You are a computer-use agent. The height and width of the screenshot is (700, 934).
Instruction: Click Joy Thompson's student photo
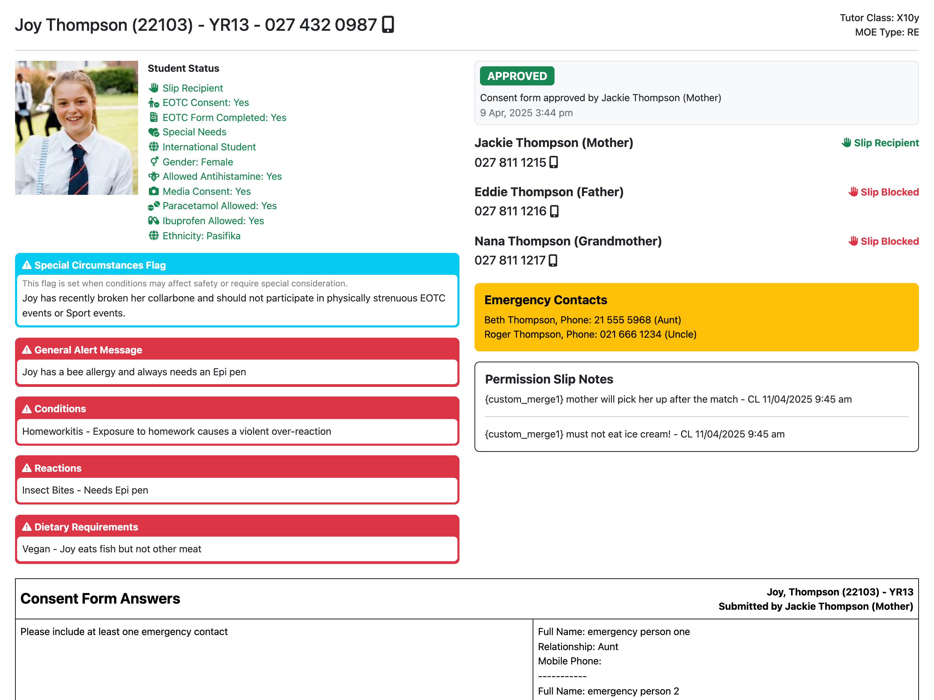click(77, 127)
